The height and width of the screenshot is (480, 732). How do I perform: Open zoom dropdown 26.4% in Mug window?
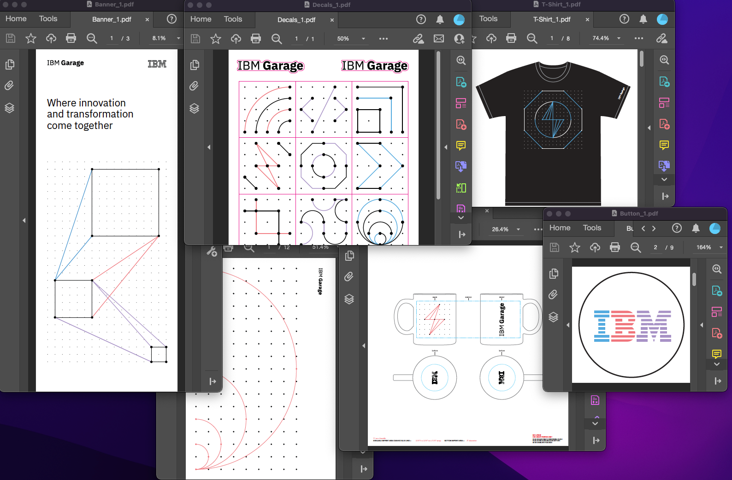[519, 229]
